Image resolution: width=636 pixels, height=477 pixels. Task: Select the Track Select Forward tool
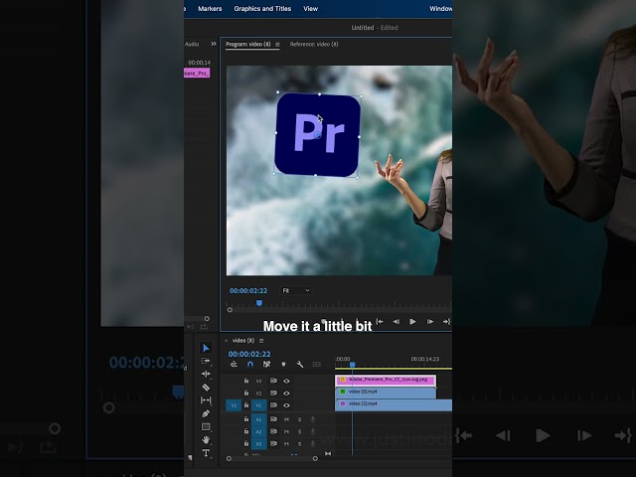[x=206, y=361]
